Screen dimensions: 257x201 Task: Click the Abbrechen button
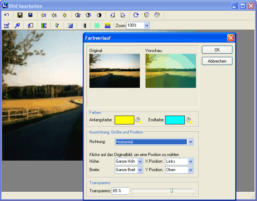pos(217,61)
